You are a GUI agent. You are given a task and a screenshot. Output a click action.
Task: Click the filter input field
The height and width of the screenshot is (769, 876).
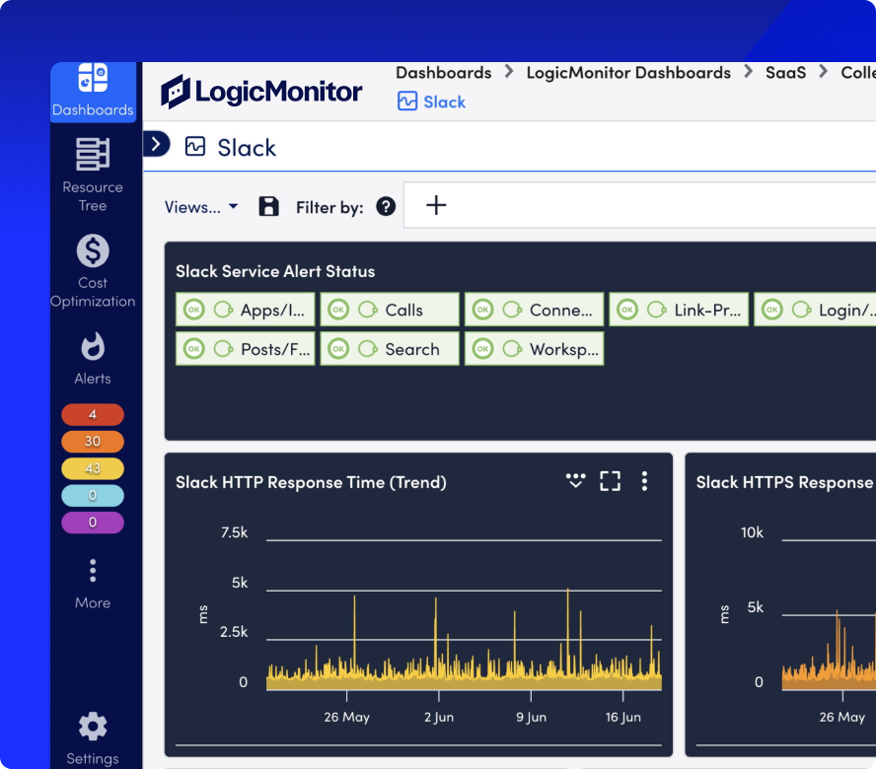(x=639, y=205)
